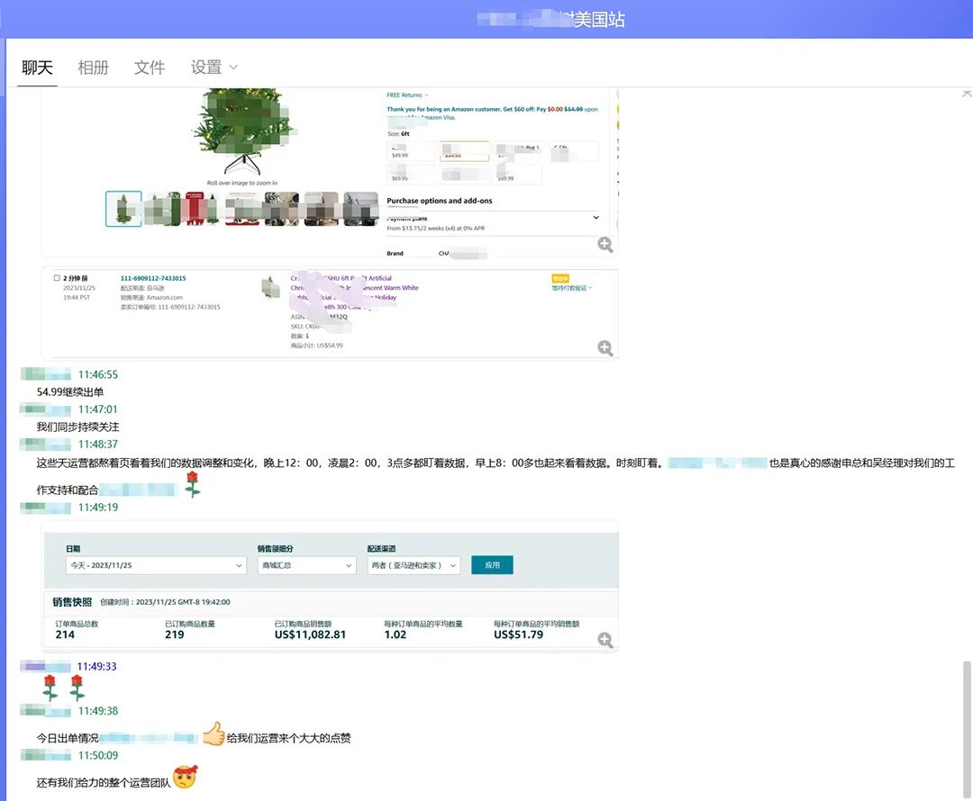
Task: Switch to the 聊天 tab
Action: 37,67
